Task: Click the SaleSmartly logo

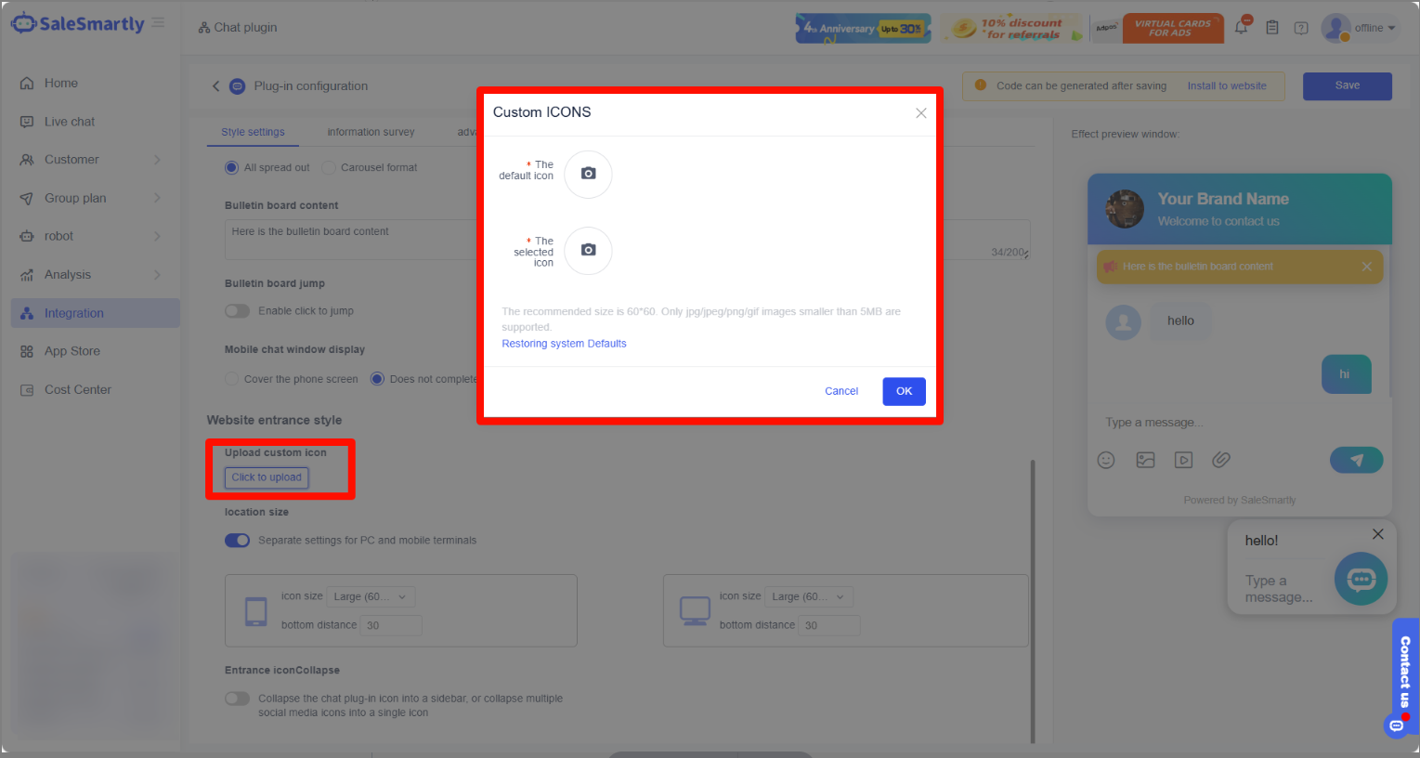Action: point(78,24)
